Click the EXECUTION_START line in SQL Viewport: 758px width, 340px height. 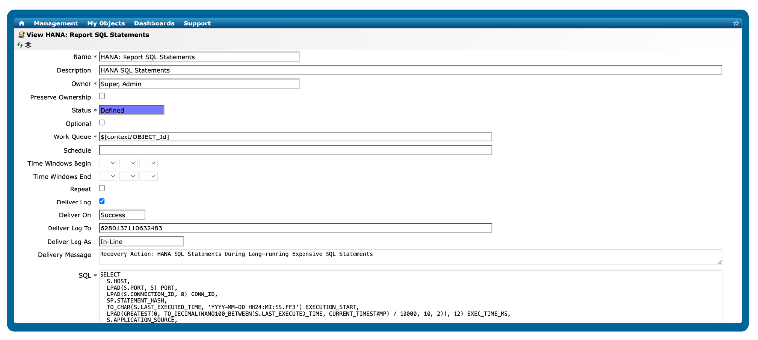[233, 307]
